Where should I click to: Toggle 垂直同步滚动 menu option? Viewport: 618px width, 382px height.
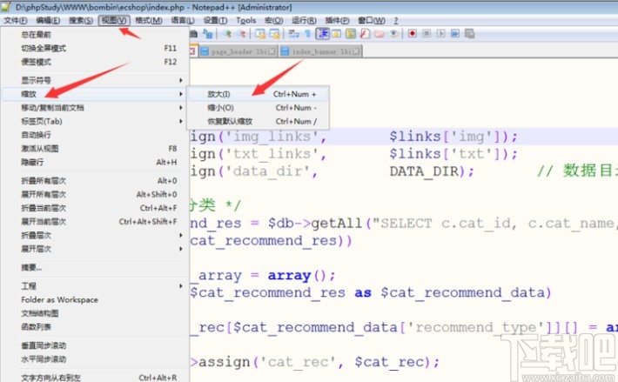coord(96,345)
